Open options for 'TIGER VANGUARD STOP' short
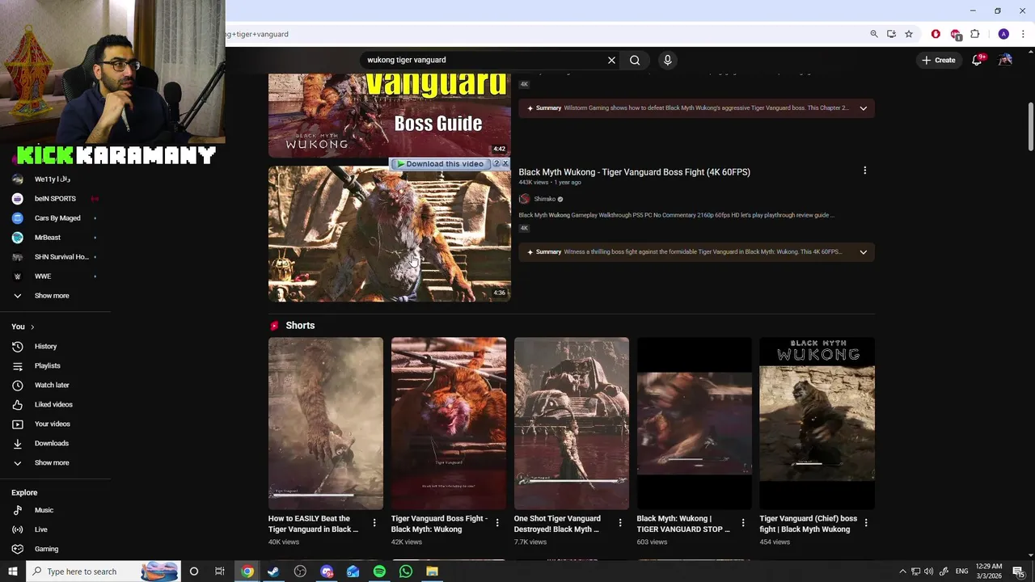The height and width of the screenshot is (582, 1035). point(743,523)
